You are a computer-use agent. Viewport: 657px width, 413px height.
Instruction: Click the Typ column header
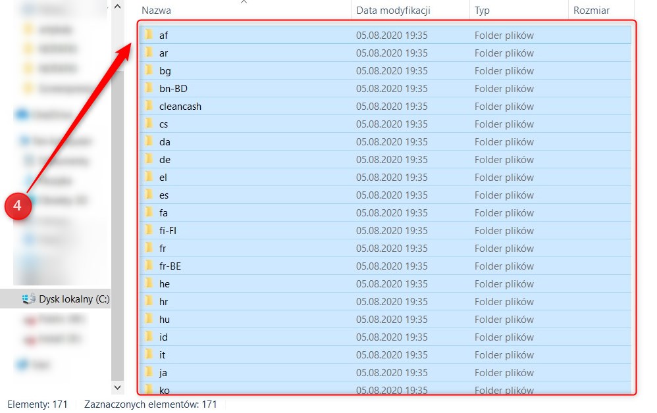[x=482, y=11]
